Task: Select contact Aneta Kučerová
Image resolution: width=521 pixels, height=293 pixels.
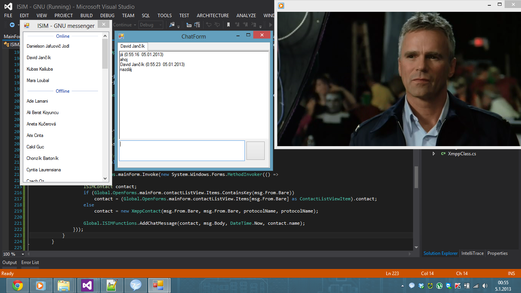Action: [41, 124]
